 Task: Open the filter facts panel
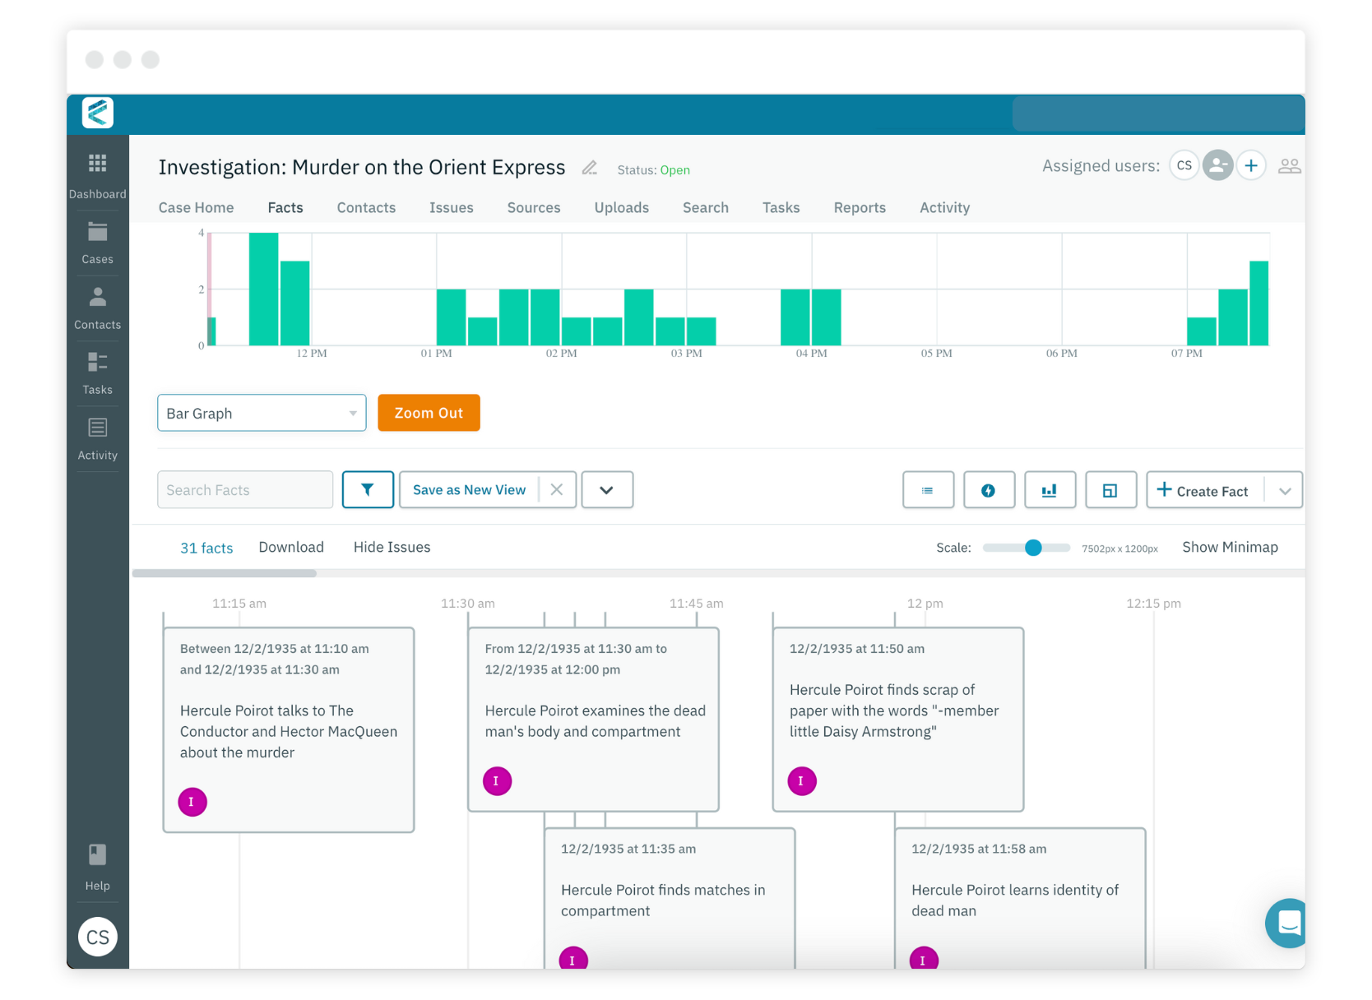coord(368,489)
